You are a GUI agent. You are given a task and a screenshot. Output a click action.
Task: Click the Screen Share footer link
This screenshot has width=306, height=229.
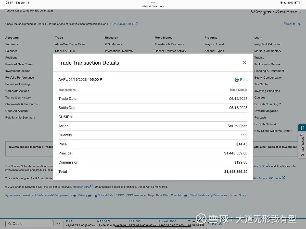[x=238, y=195]
